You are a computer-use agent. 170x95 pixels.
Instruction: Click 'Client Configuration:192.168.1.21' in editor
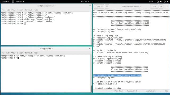click(x=129, y=69)
